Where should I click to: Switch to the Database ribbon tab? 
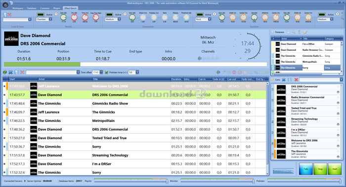click(32, 8)
